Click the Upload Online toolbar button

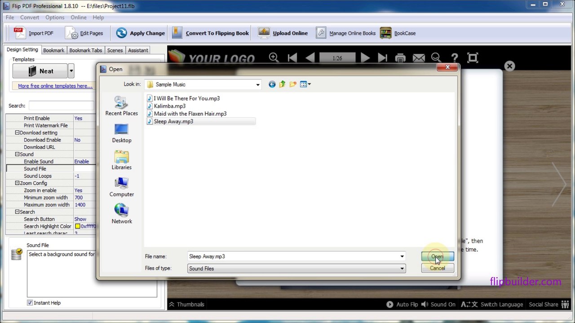(x=283, y=33)
